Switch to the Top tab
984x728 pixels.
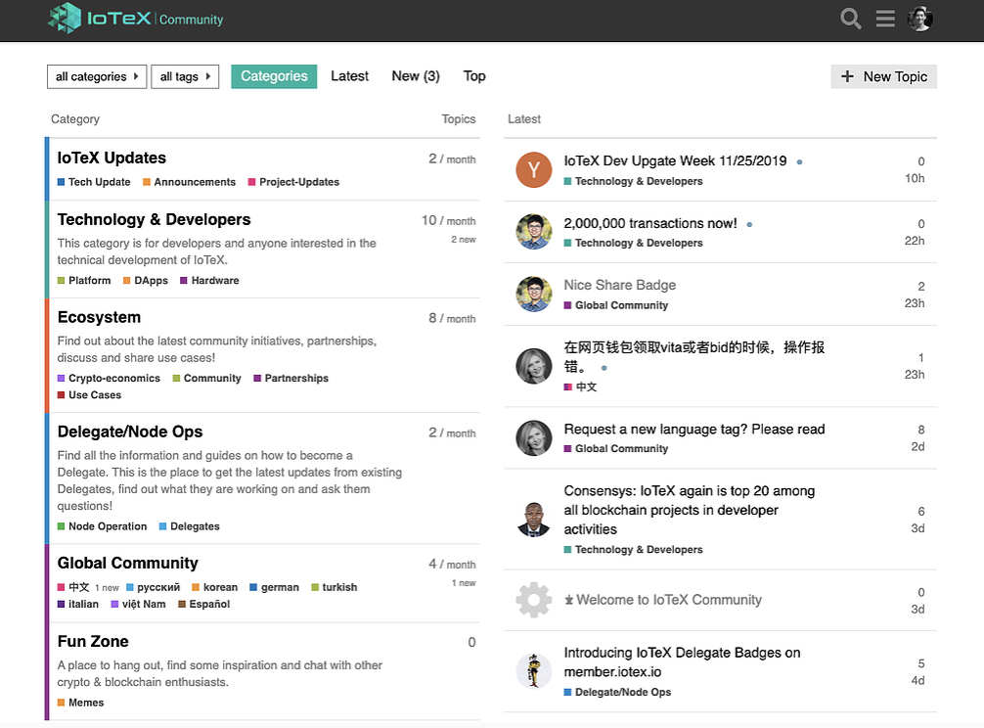point(474,76)
